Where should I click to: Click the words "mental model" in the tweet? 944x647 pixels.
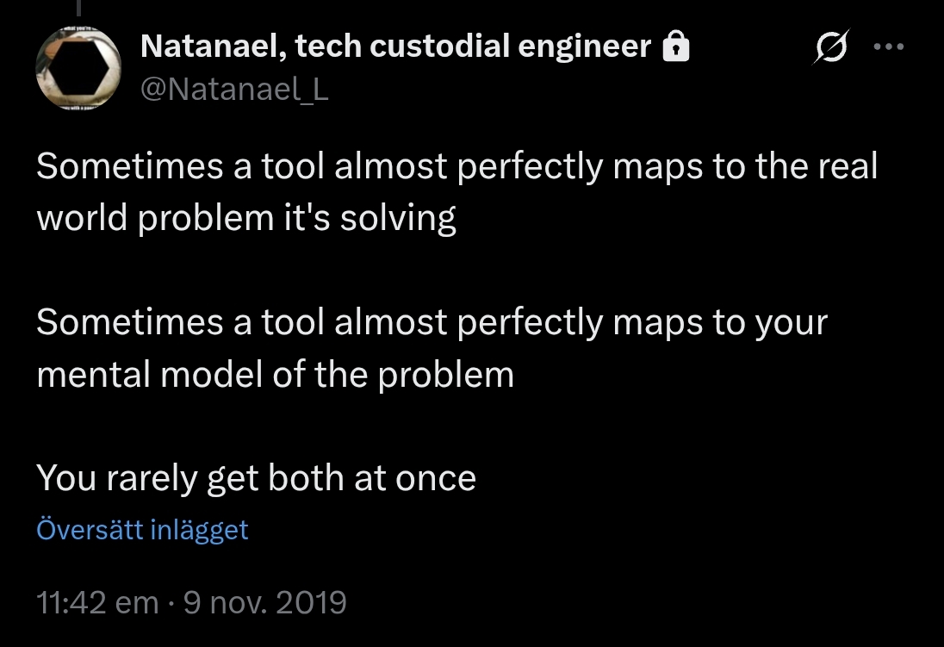[145, 374]
